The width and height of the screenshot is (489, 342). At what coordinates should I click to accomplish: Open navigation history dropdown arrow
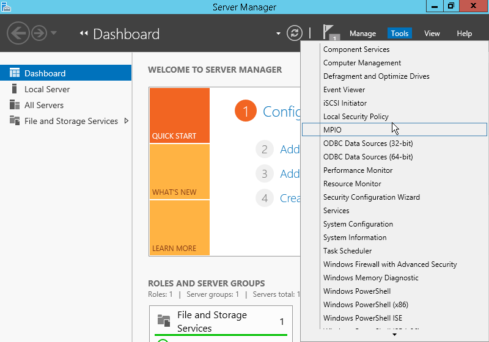[x=54, y=32]
